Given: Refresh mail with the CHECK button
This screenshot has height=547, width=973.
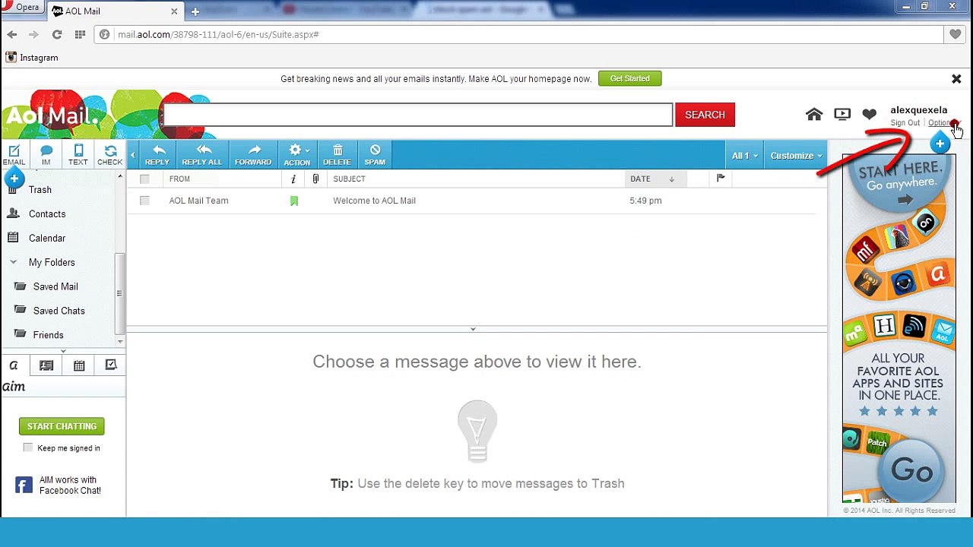Looking at the screenshot, I should tap(109, 155).
